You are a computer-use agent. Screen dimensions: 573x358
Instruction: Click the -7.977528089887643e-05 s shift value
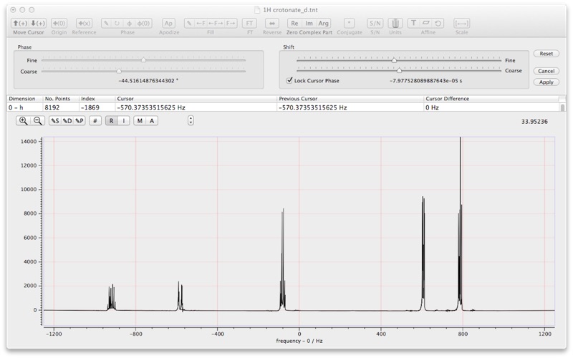[x=425, y=81]
